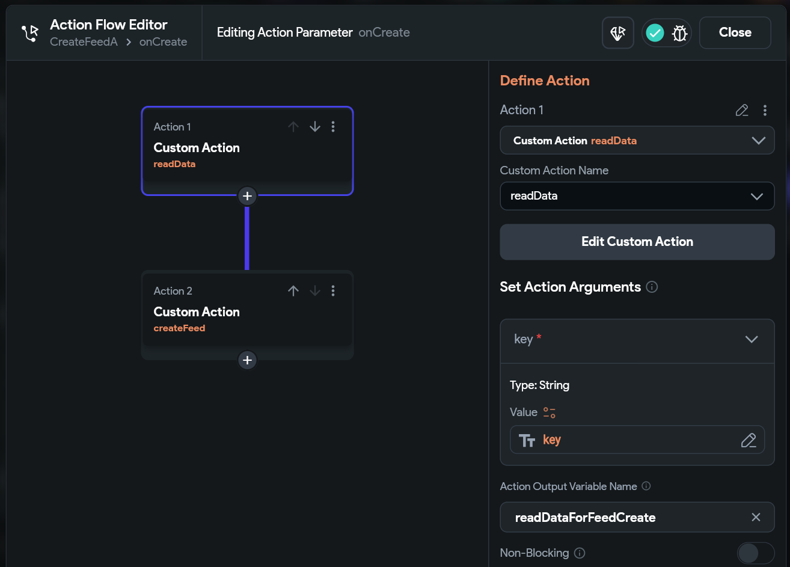The image size is (790, 567).
Task: Click the Tt text type icon
Action: pyautogui.click(x=527, y=441)
